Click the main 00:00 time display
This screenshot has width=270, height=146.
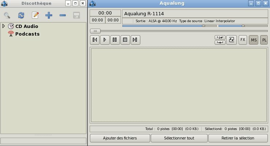(x=105, y=13)
